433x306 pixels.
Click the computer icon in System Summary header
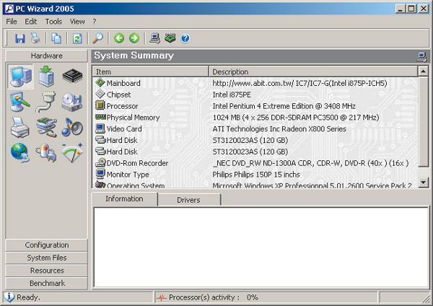tap(421, 56)
